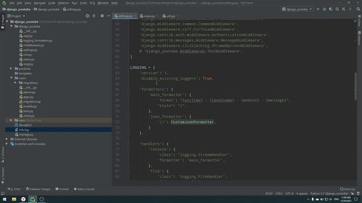Image resolution: width=362 pixels, height=203 pixels.
Task: Click the Python 3.7 interpreter status widget
Action: pos(329,193)
